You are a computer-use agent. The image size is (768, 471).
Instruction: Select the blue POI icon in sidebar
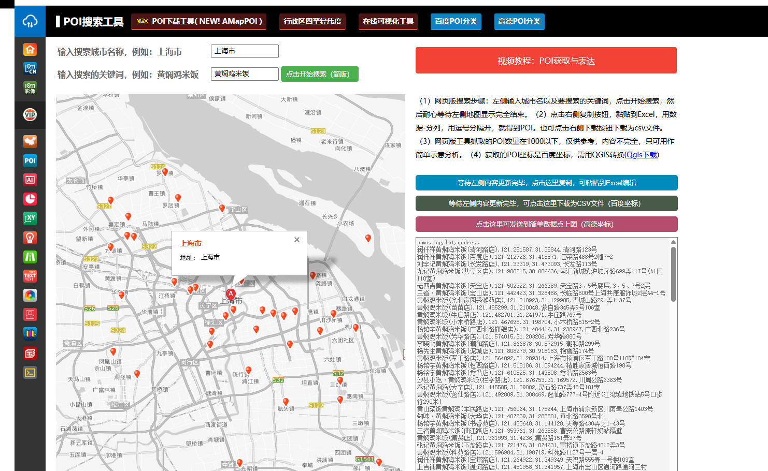coord(30,160)
